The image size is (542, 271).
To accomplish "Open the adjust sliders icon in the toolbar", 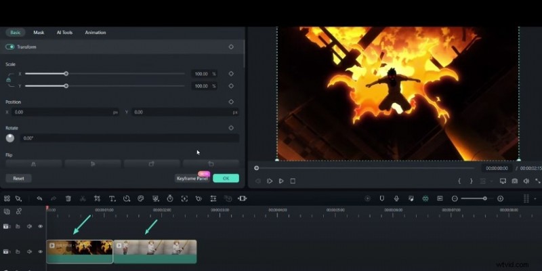I will [213, 199].
